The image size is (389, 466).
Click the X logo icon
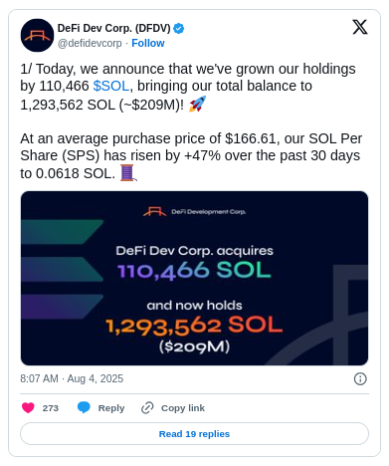point(360,27)
